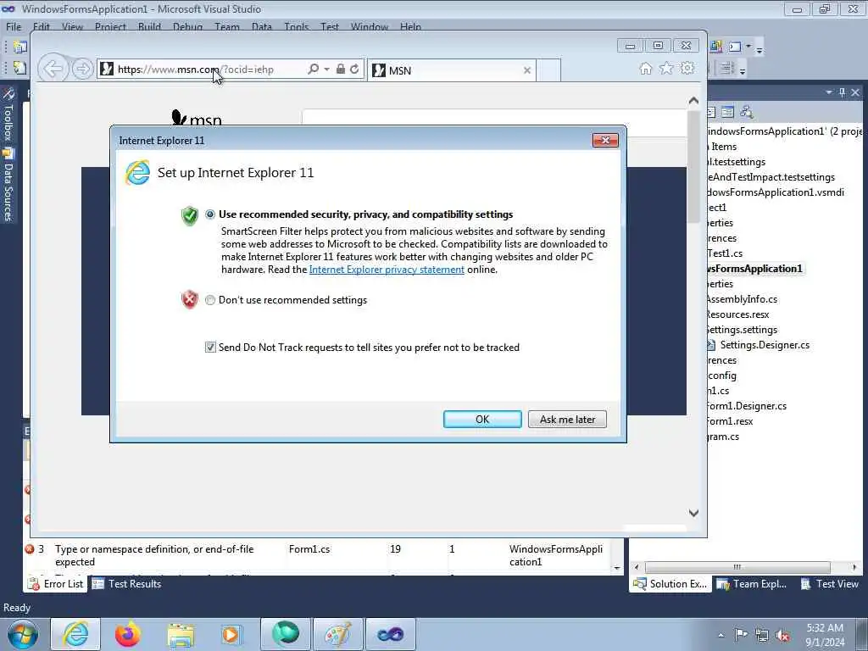Open Favorites star in Internet Explorer
Viewport: 868px width, 651px height.
666,69
